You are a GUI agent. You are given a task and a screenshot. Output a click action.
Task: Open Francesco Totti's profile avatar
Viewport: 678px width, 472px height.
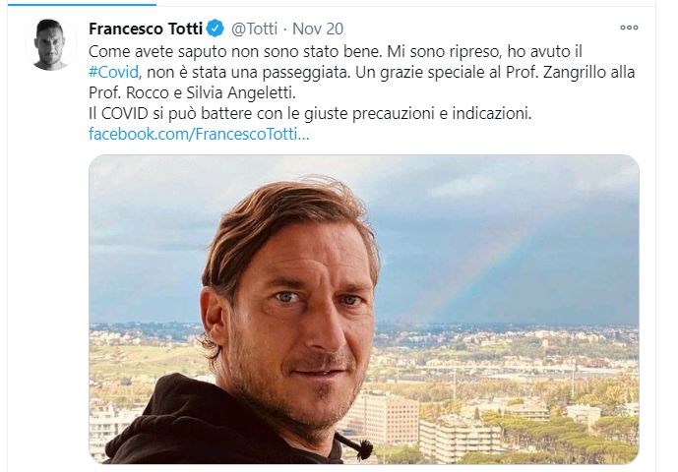click(50, 44)
